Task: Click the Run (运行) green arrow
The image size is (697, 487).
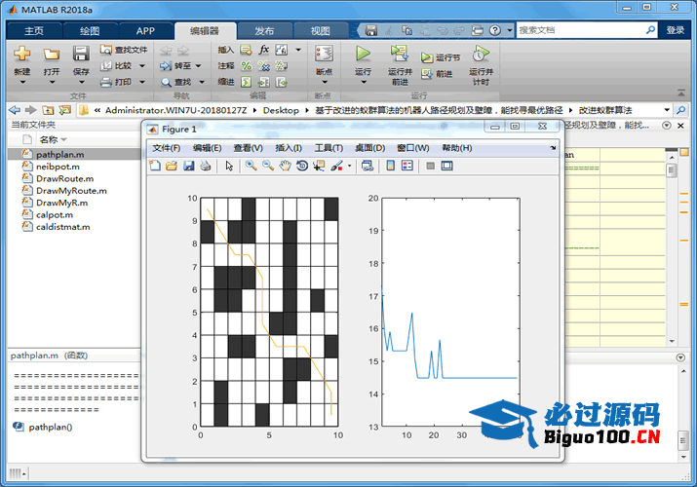Action: 363,57
